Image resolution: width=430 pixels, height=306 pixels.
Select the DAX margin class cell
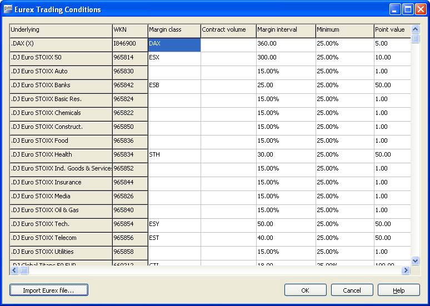coord(174,44)
